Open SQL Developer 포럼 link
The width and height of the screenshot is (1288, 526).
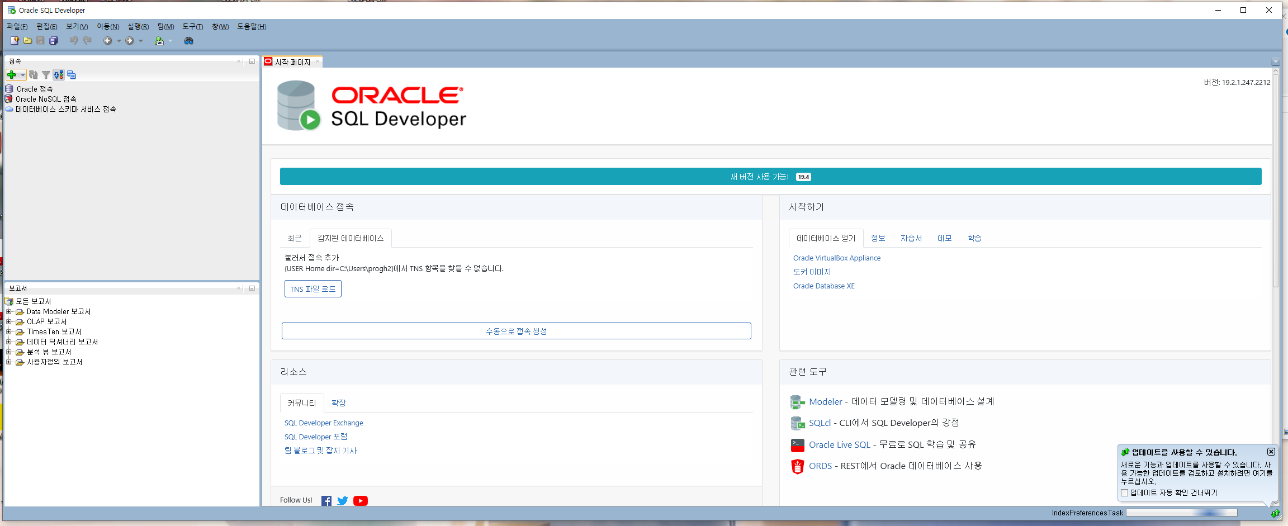click(316, 437)
